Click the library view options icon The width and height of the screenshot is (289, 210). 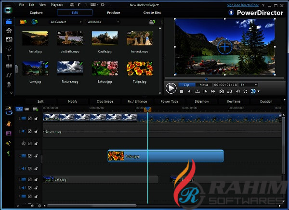152,22
